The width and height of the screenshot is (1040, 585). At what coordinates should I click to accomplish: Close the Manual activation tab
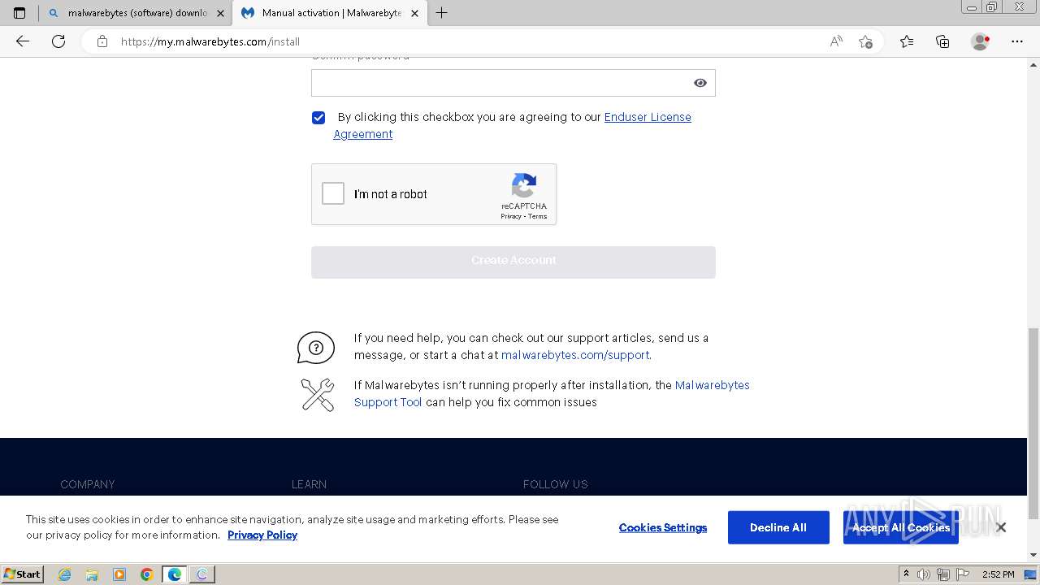415,13
